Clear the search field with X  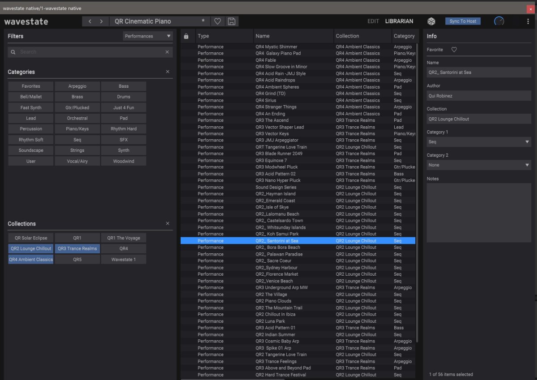(x=167, y=52)
